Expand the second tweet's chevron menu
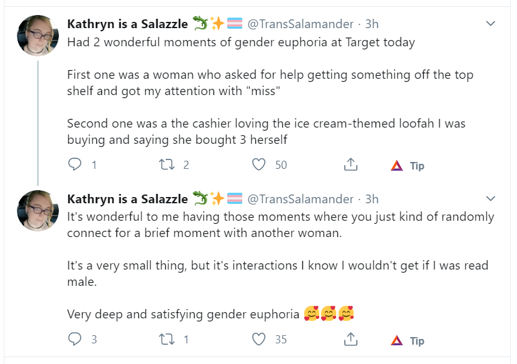Screen dimensions: 517x364 pos(491,198)
